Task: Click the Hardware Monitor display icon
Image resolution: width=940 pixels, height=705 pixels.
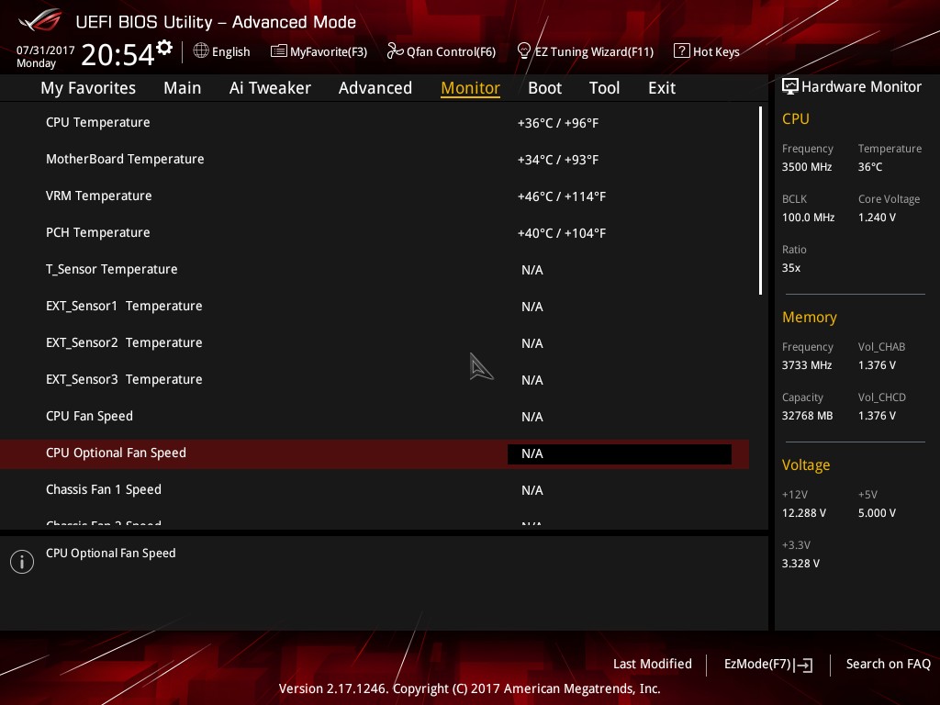Action: 790,86
